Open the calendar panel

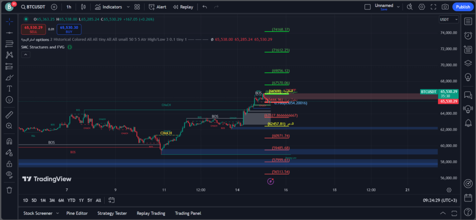468,198
